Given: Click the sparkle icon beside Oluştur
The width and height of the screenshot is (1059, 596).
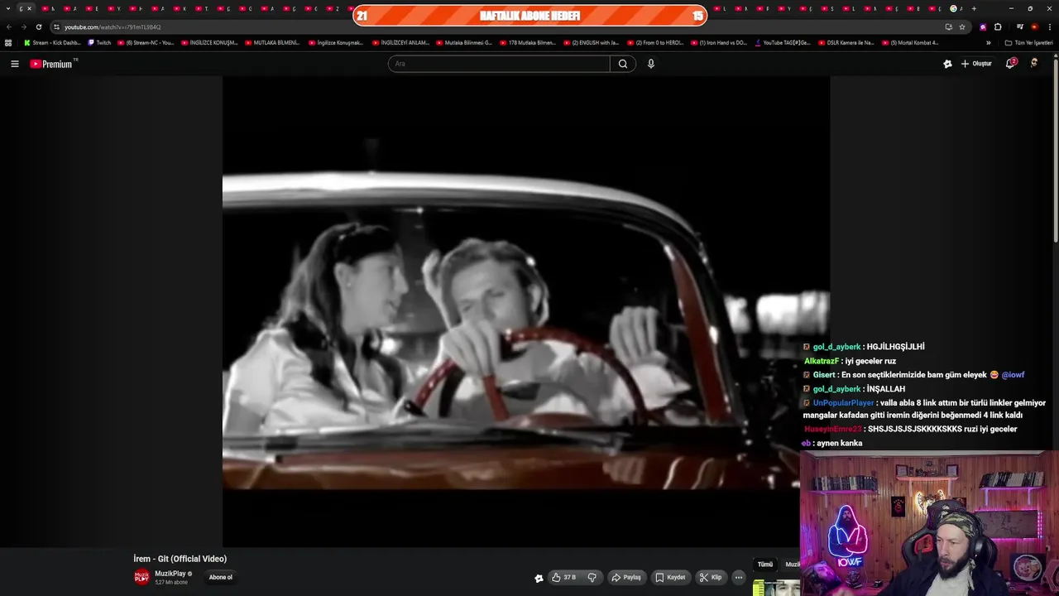Looking at the screenshot, I should coord(947,64).
